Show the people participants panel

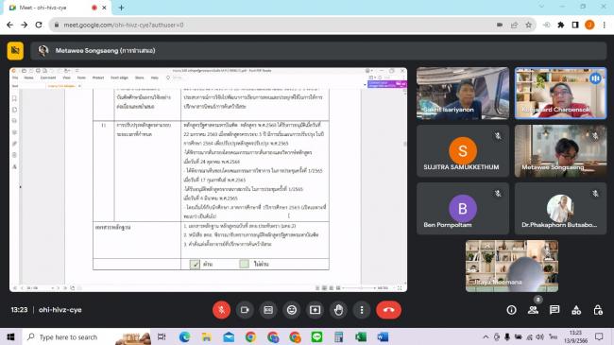[533, 310]
